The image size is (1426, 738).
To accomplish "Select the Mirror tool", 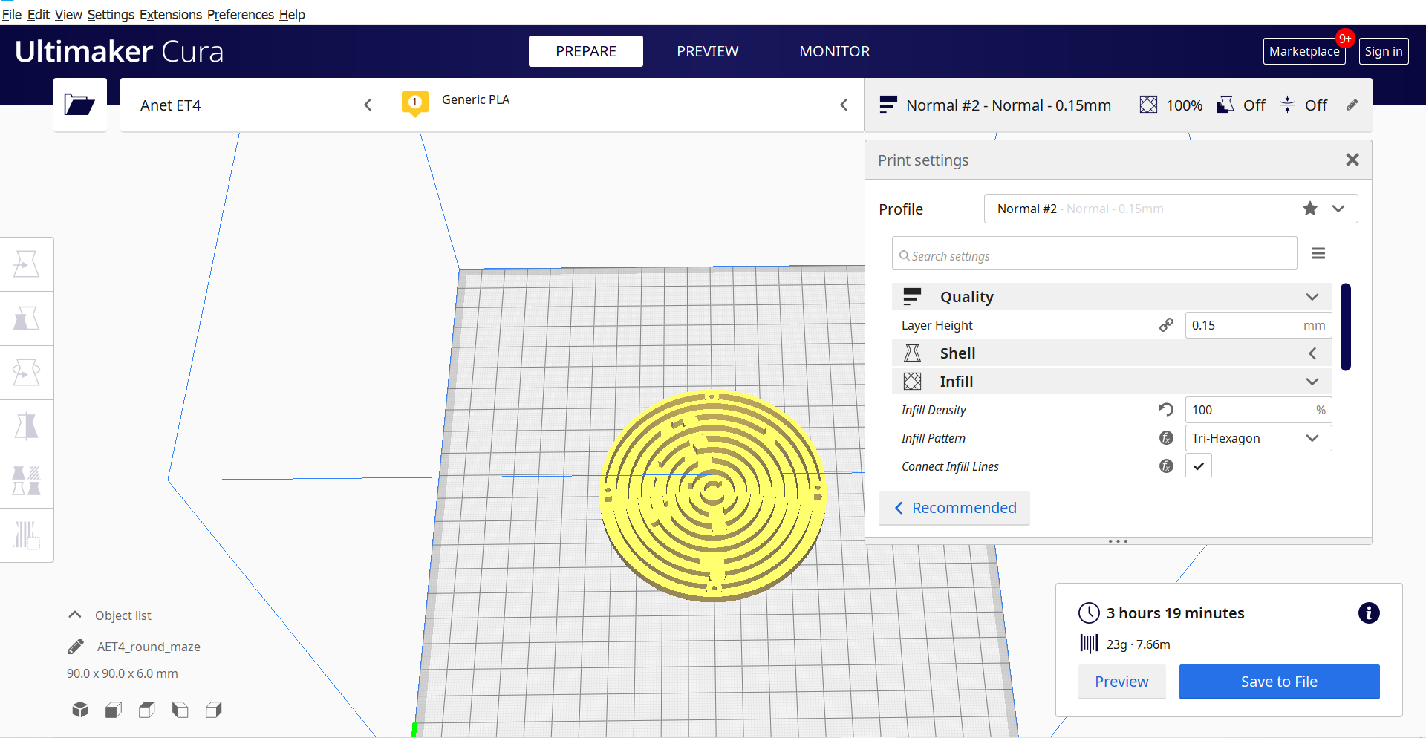I will [27, 426].
